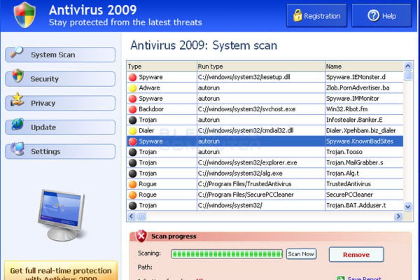The image size is (420, 280).
Task: Click the padlock icon on Registration
Action: [297, 15]
